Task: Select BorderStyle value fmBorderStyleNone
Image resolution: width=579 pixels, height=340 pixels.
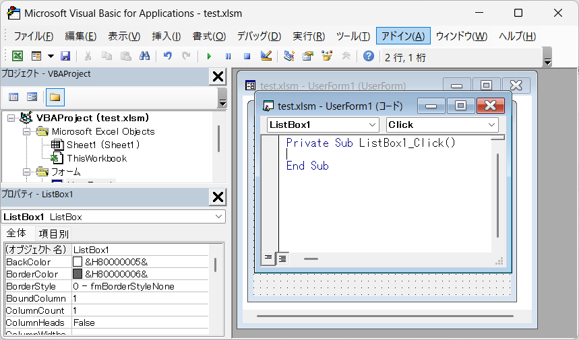Action: (x=140, y=286)
